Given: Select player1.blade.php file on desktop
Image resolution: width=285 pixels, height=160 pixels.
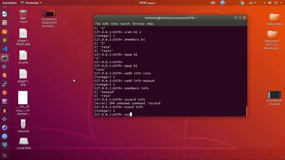Looking at the screenshot, I should 23,37.
